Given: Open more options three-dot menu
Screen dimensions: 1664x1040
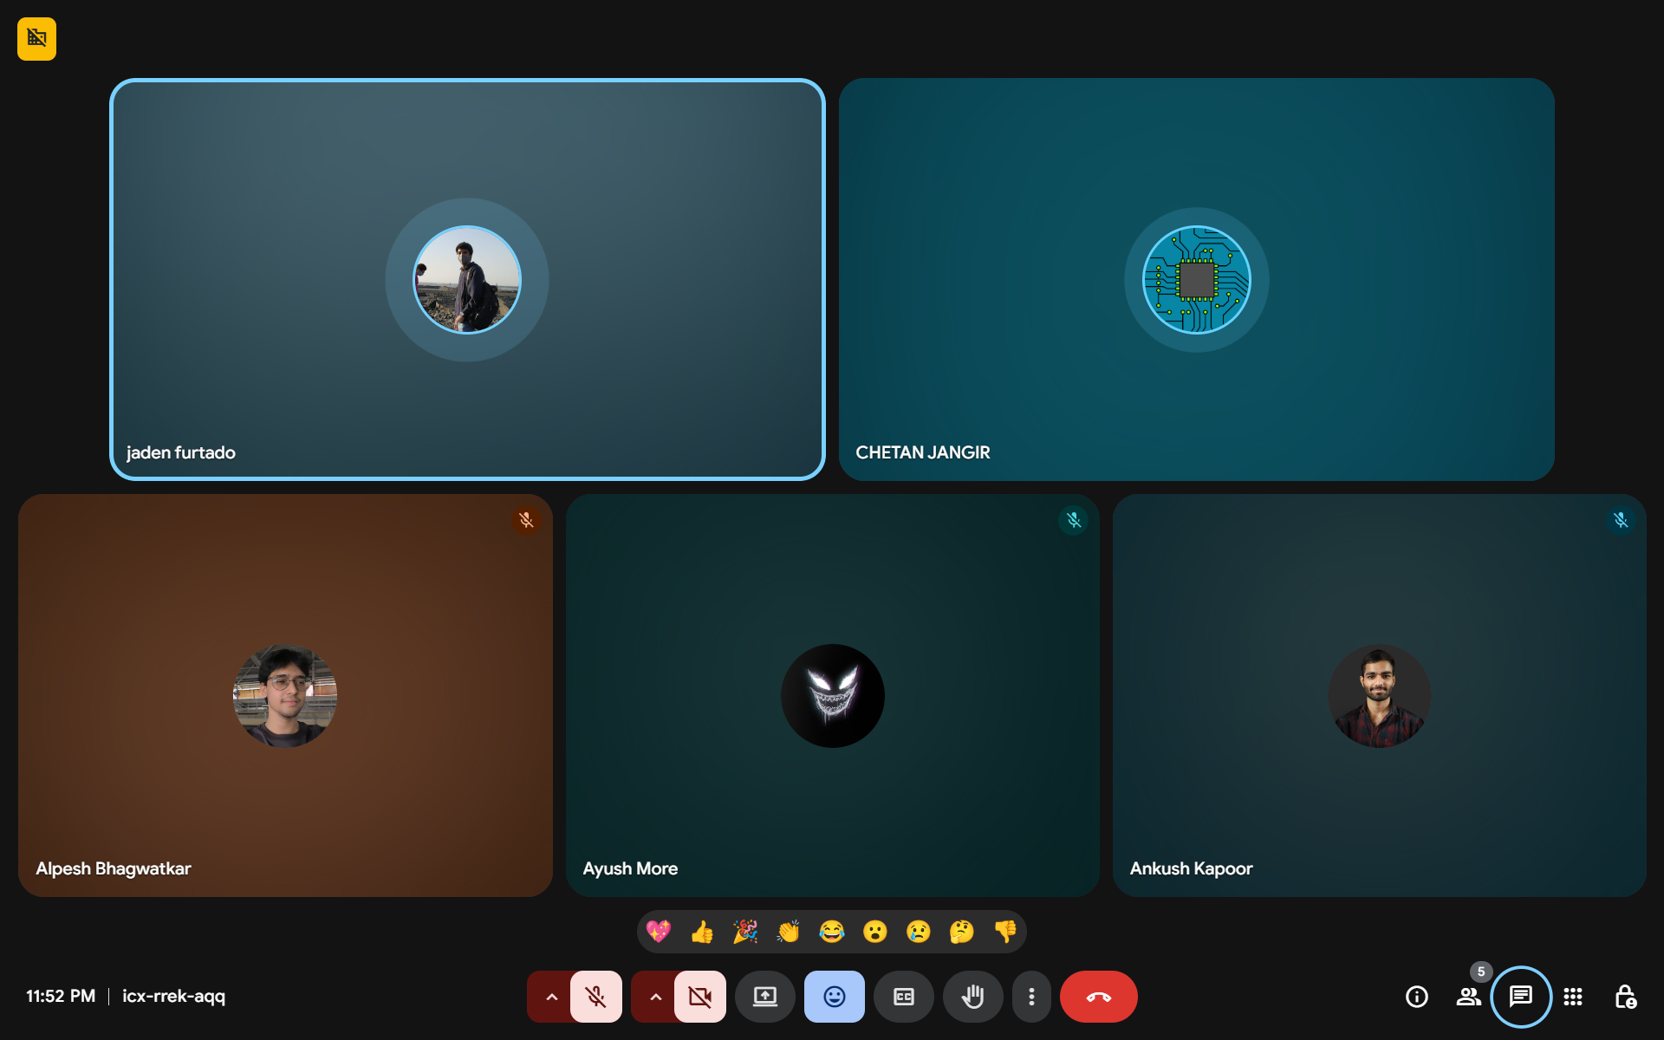Looking at the screenshot, I should click(x=1031, y=997).
